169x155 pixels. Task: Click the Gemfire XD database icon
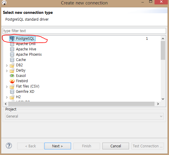point(12,92)
